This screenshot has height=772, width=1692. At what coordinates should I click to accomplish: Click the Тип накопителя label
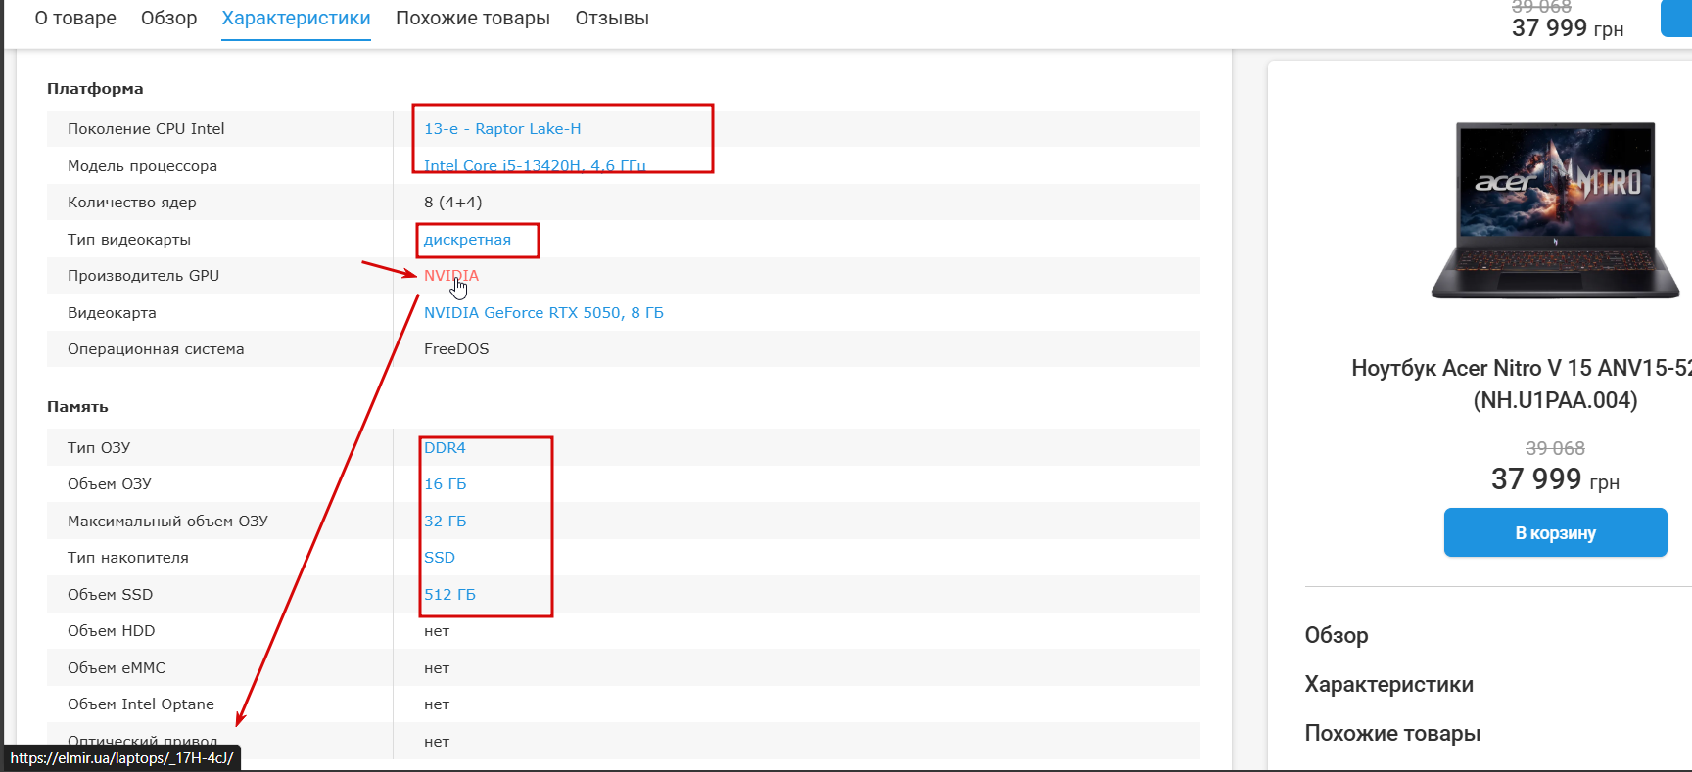(128, 558)
